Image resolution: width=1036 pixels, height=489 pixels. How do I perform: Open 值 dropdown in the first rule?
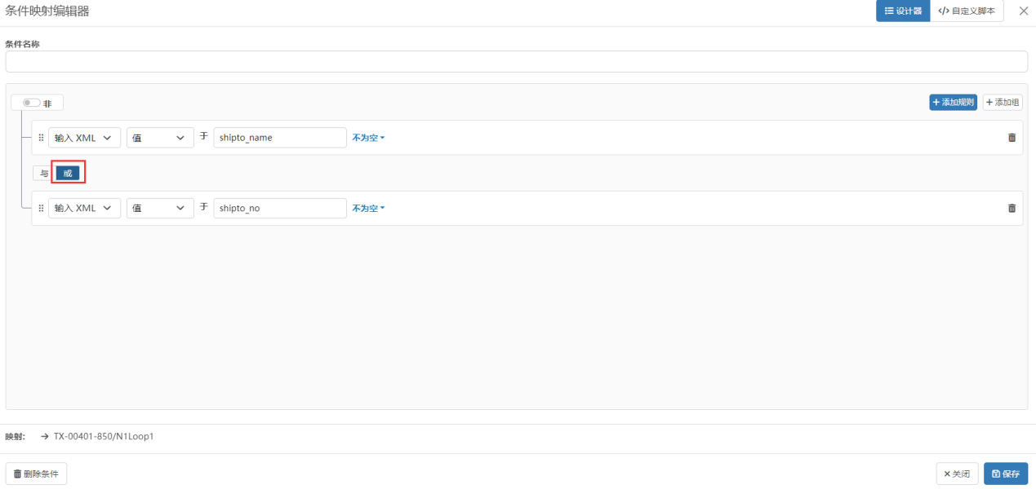(159, 138)
